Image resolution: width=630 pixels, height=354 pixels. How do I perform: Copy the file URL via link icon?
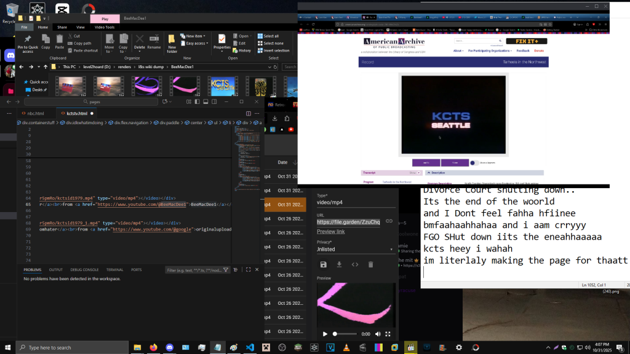click(x=389, y=221)
